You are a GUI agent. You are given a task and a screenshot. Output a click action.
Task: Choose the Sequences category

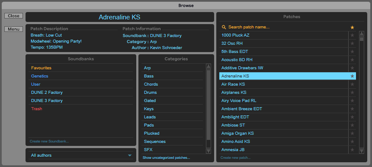click(x=172, y=142)
